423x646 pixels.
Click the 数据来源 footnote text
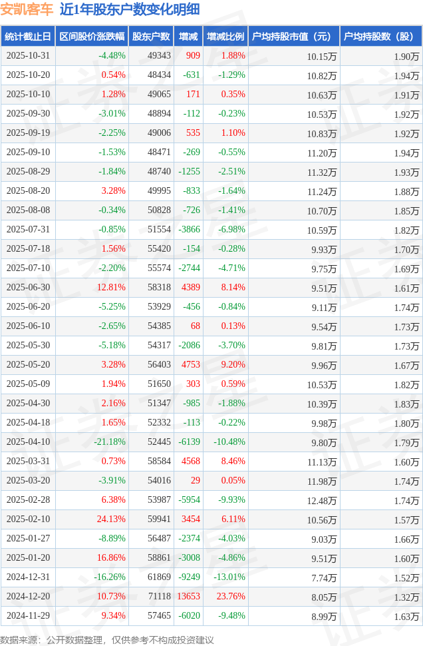click(107, 639)
